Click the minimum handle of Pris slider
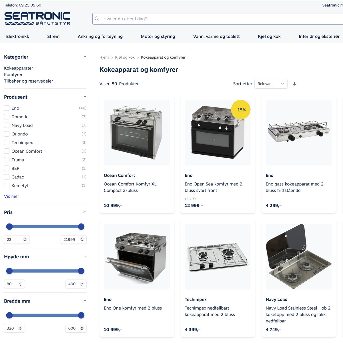343x343 pixels. pyautogui.click(x=9, y=227)
